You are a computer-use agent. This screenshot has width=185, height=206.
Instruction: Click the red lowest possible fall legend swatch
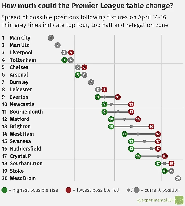[x=68, y=190]
